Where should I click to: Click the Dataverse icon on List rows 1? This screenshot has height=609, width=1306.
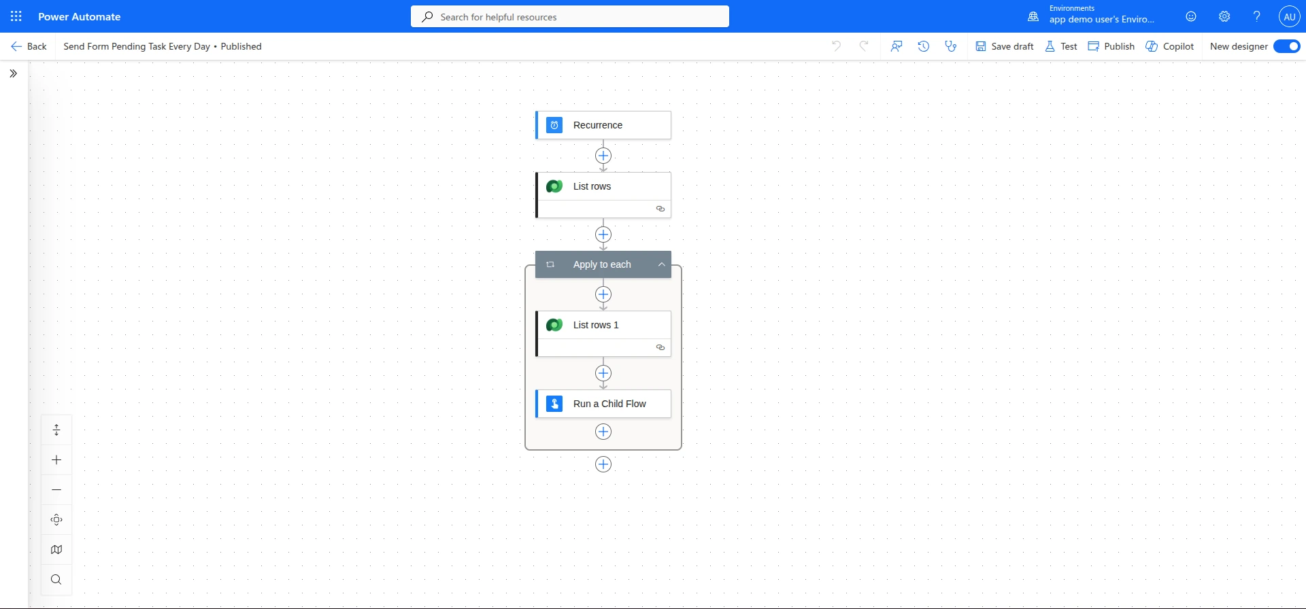[x=554, y=325]
